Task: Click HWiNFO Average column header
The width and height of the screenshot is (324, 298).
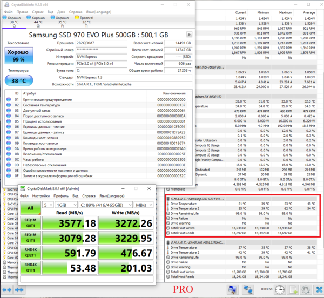Action: (x=309, y=12)
